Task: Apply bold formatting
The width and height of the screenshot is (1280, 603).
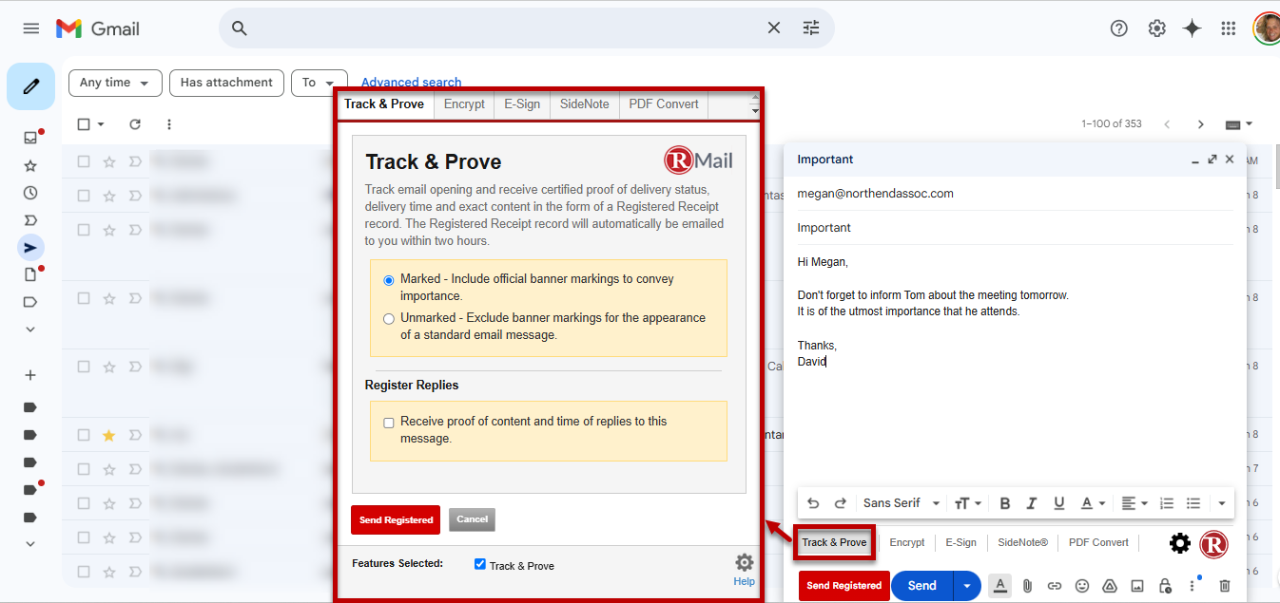Action: (x=1004, y=503)
